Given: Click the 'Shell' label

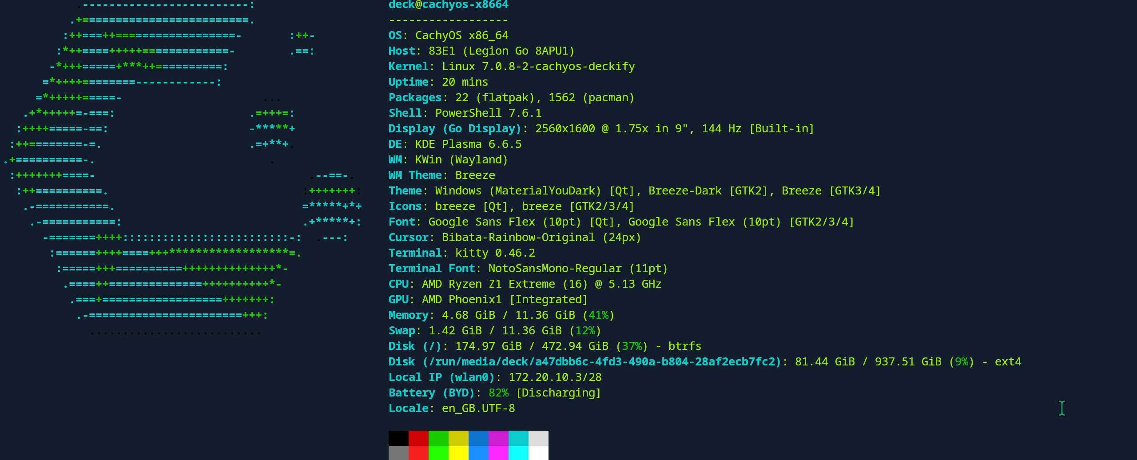Looking at the screenshot, I should point(405,113).
